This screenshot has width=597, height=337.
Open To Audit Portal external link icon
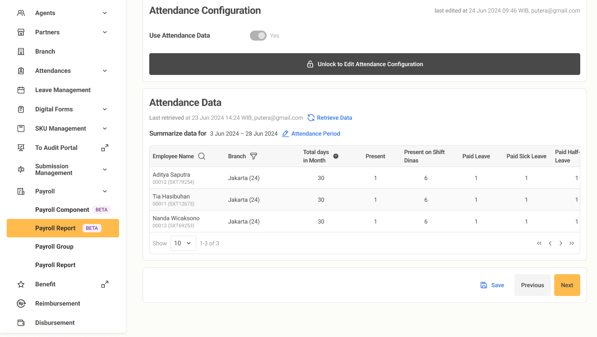tap(105, 148)
